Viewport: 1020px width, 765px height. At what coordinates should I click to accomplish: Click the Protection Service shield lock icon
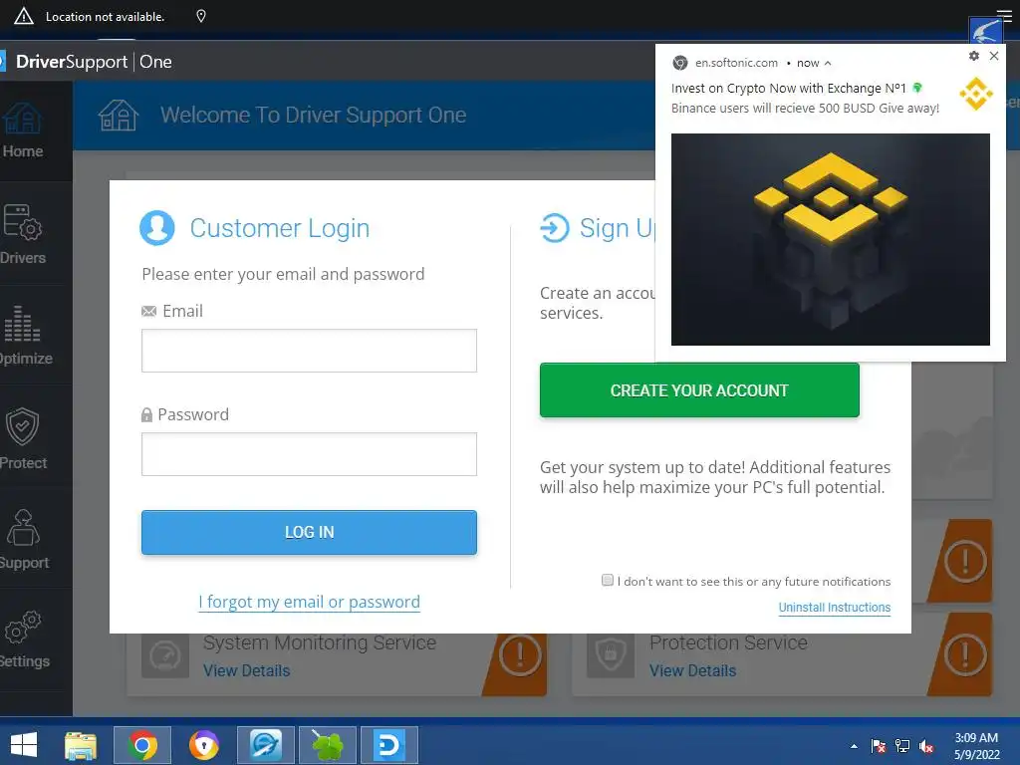(x=611, y=655)
